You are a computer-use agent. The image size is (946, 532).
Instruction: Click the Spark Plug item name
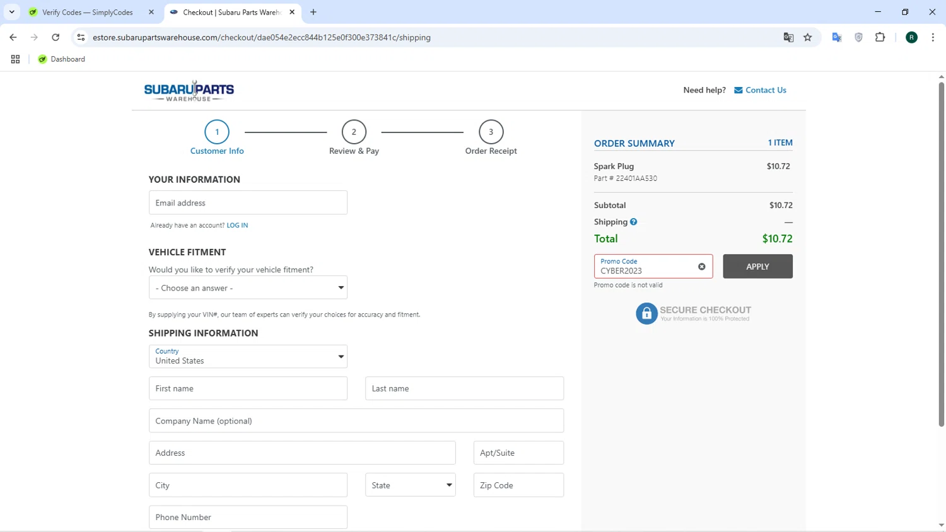click(x=614, y=166)
